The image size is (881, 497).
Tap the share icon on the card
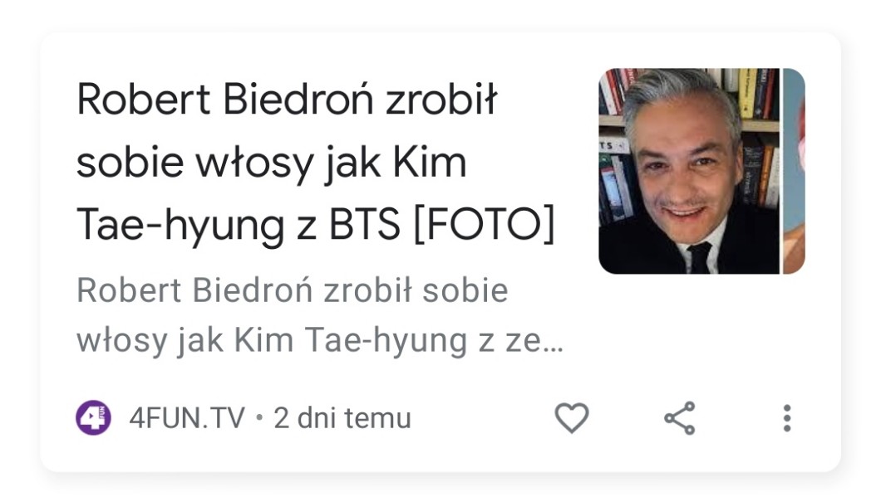point(680,418)
